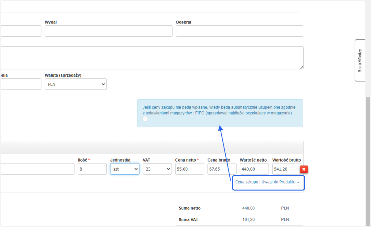Open the Jednostka szt dropdown
This screenshot has width=371, height=227.
tap(125, 169)
